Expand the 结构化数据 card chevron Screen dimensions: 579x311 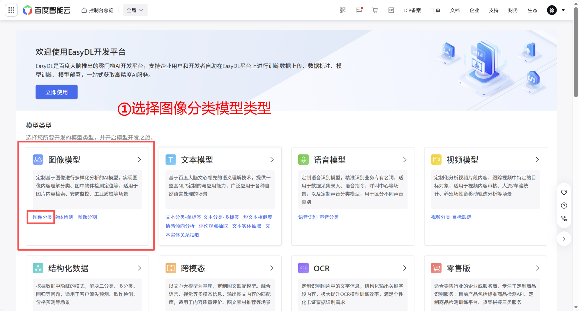[x=139, y=268]
